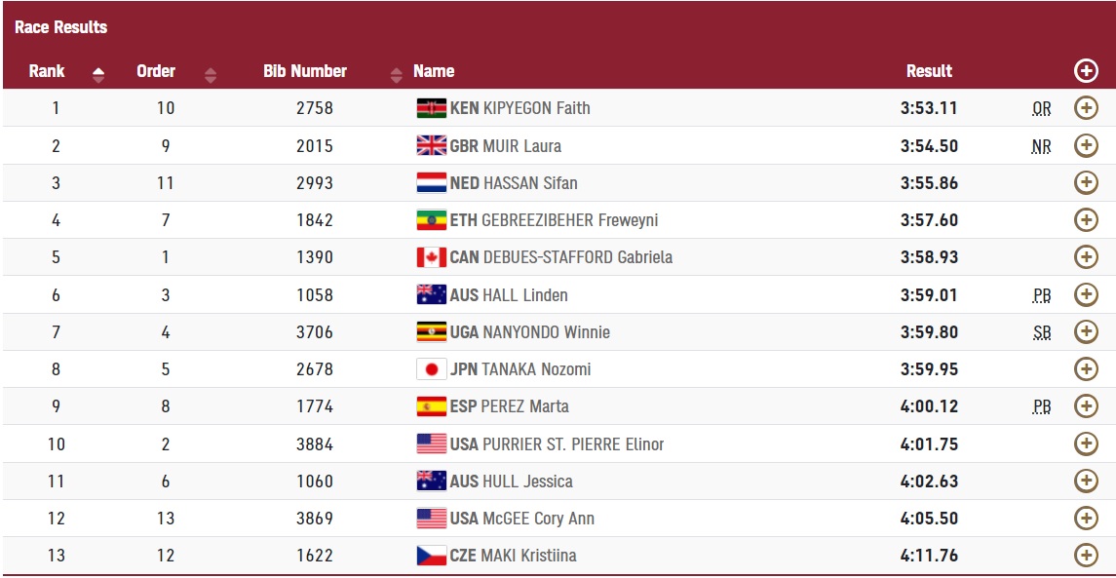Open details for HASSAN Sifan
Screen dimensions: 1116x578
(1086, 183)
